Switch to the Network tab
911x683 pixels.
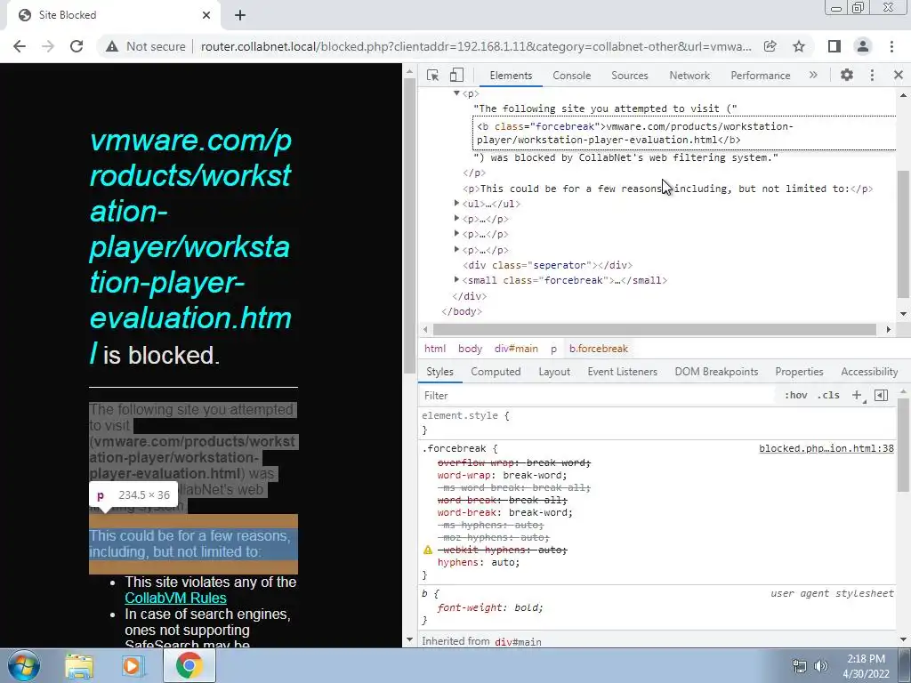tap(689, 76)
